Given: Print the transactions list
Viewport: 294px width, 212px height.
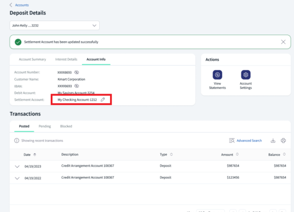Looking at the screenshot, I should (283, 141).
